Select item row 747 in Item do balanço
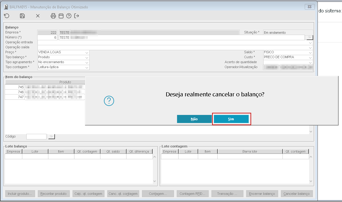The height and width of the screenshot is (202, 342). click(x=45, y=97)
